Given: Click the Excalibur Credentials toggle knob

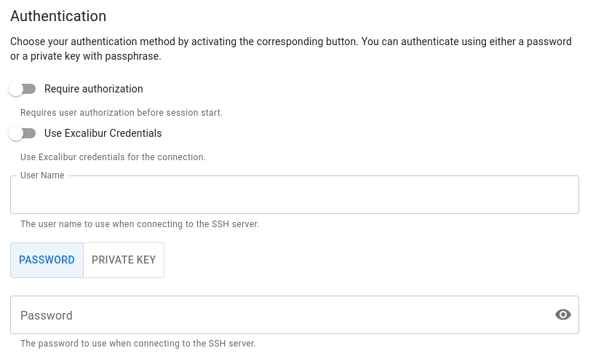Looking at the screenshot, I should (16, 133).
